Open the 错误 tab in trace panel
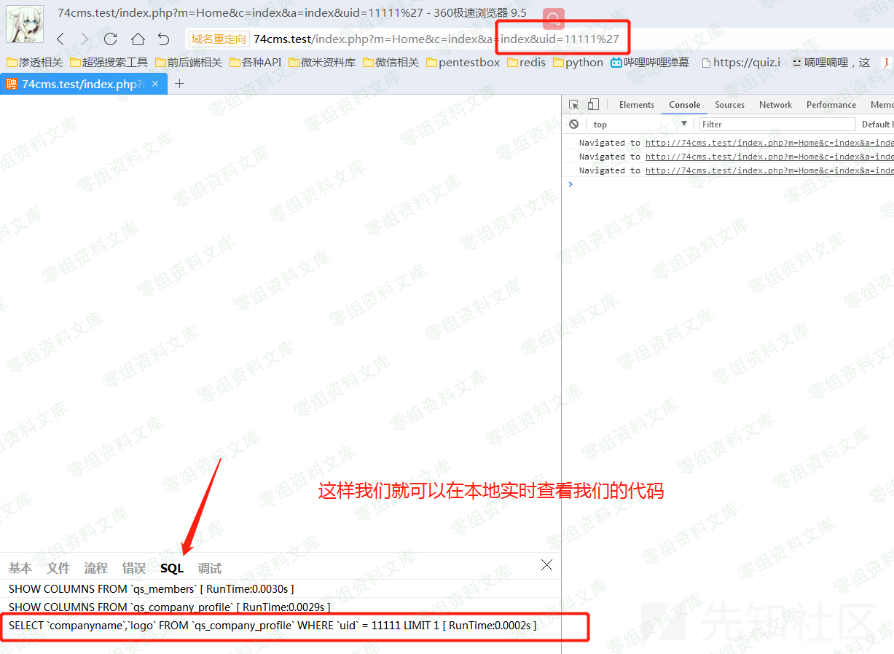The image size is (894, 654). click(x=134, y=569)
